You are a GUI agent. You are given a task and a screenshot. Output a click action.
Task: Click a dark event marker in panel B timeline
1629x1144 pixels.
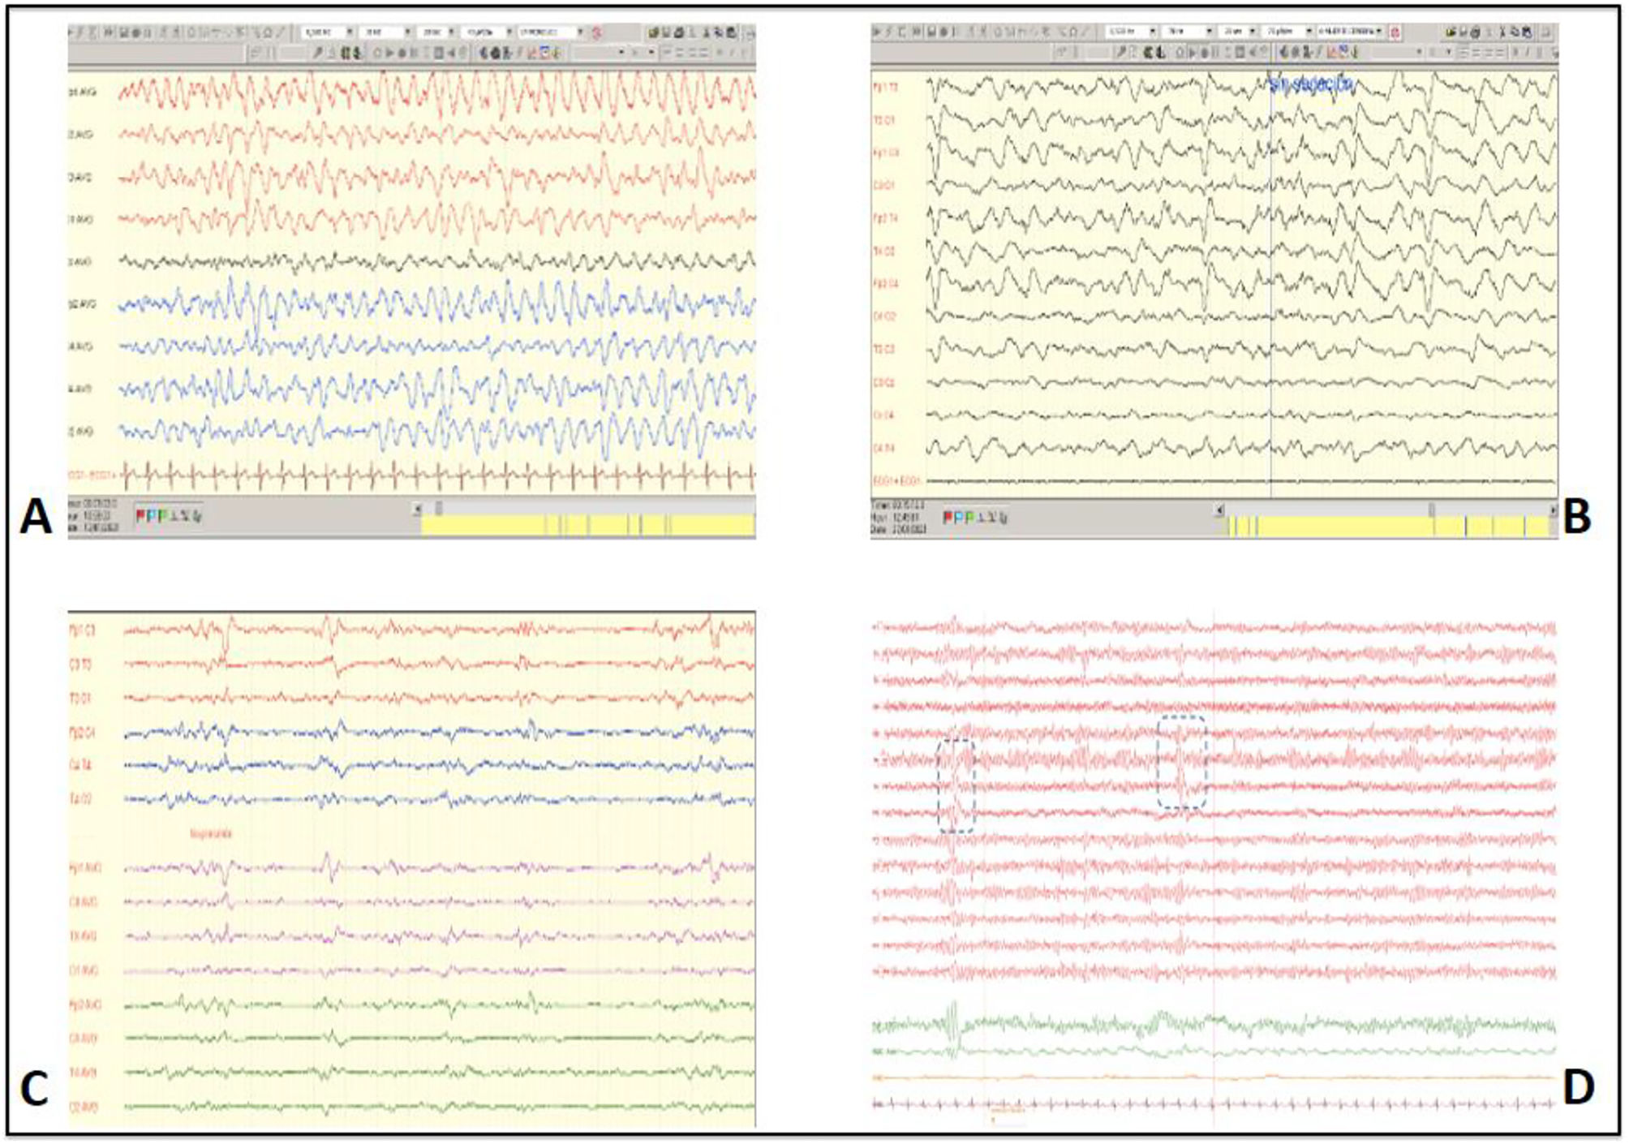pos(1466,527)
